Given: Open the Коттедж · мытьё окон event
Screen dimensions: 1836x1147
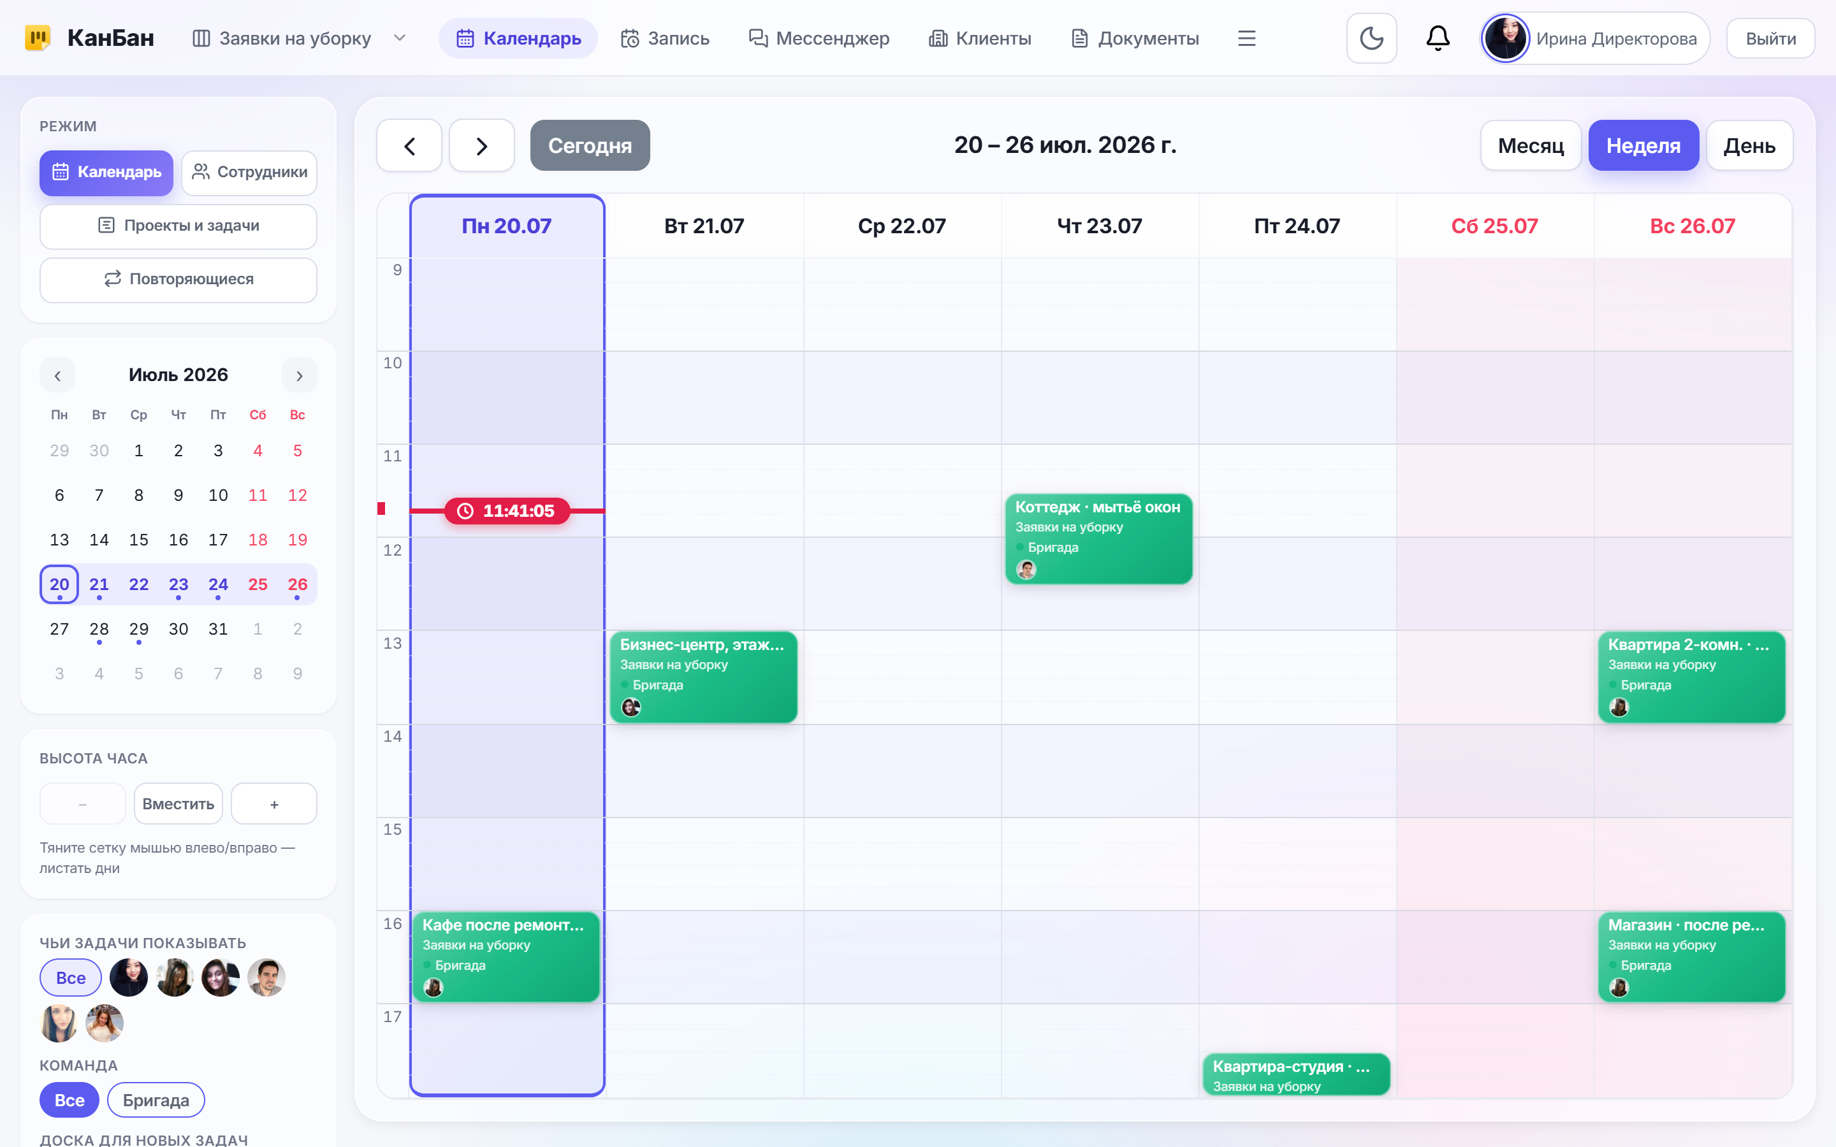Looking at the screenshot, I should tap(1098, 538).
